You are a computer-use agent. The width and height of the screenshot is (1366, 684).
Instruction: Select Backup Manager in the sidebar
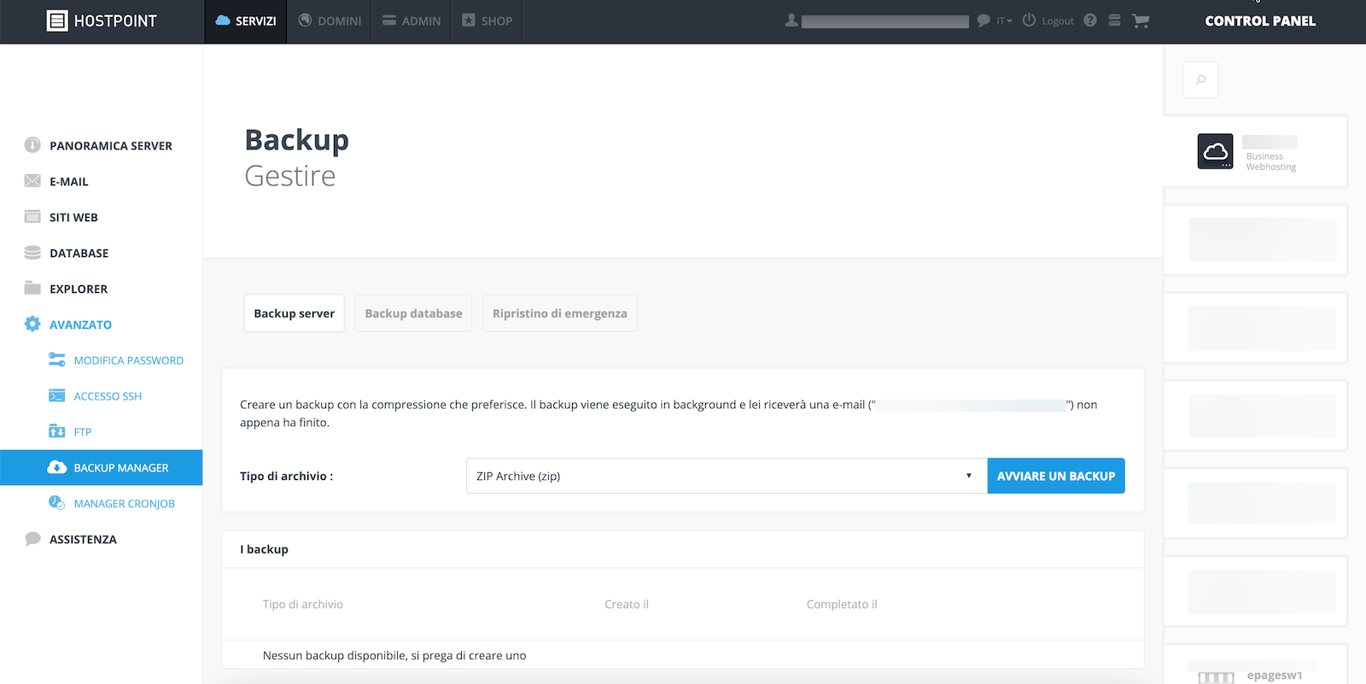pyautogui.click(x=101, y=468)
